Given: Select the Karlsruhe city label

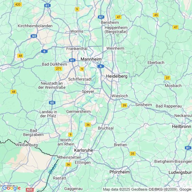Looking at the screenshot, I should 84,150.
